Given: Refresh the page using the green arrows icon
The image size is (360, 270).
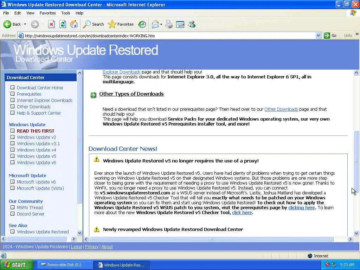Looking at the screenshot, I should (63, 24).
